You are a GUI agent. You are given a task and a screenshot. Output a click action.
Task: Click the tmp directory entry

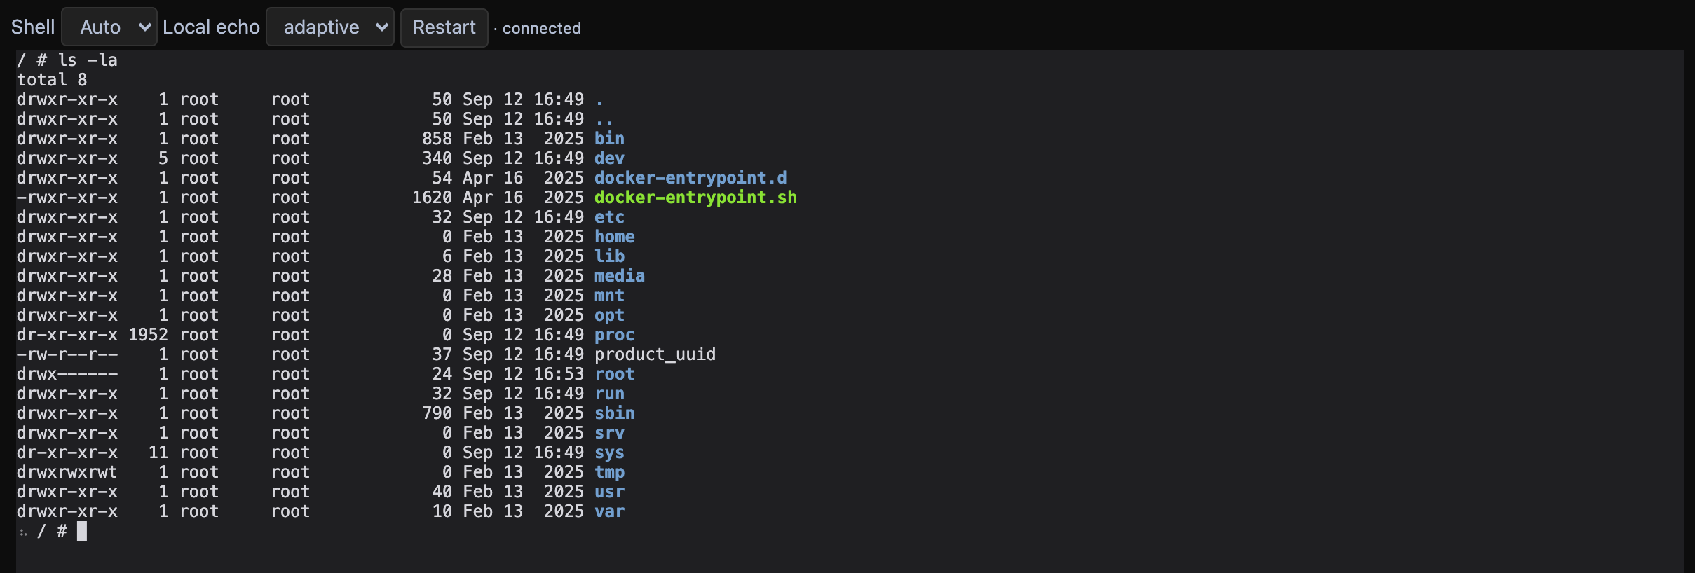pyautogui.click(x=609, y=472)
